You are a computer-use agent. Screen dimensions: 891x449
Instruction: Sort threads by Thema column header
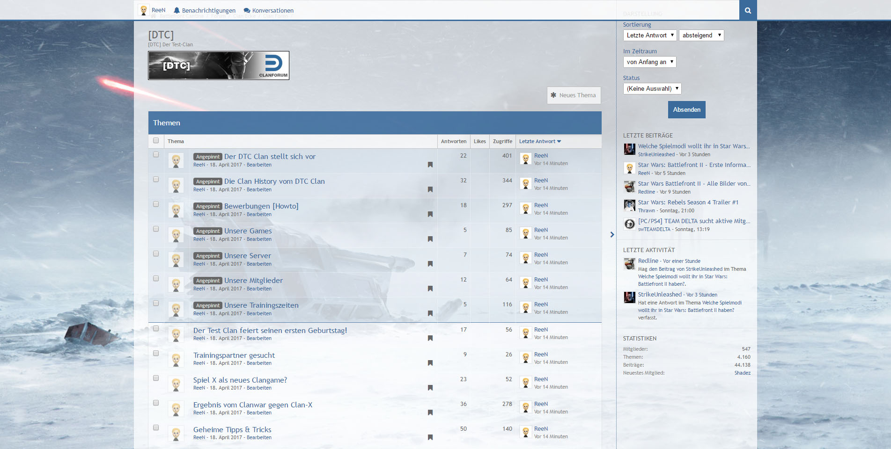pyautogui.click(x=176, y=141)
